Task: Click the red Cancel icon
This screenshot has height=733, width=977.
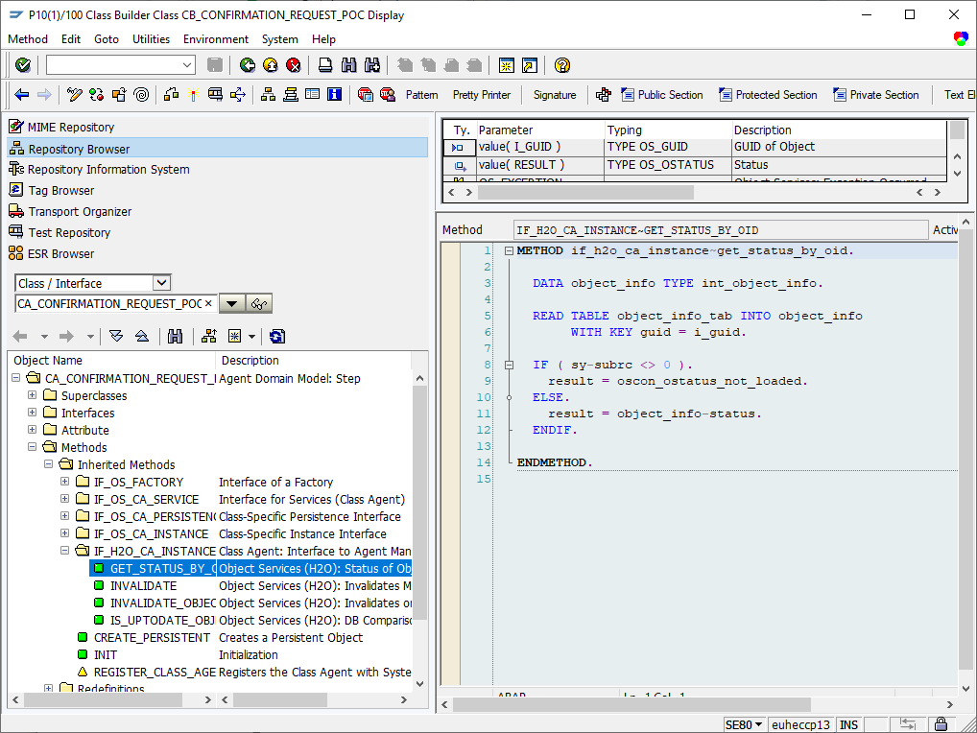Action: point(294,65)
